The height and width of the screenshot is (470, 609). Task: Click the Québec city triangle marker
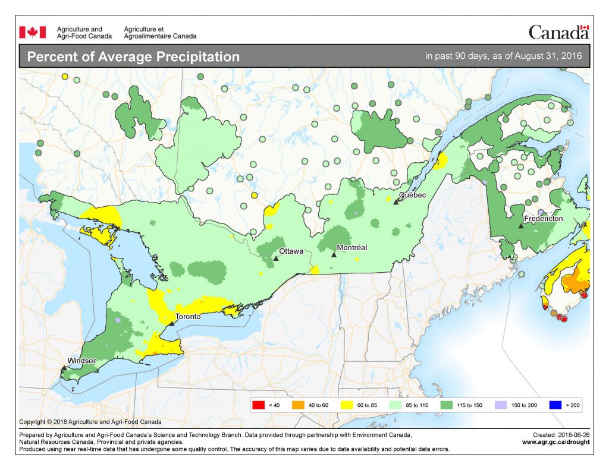395,202
